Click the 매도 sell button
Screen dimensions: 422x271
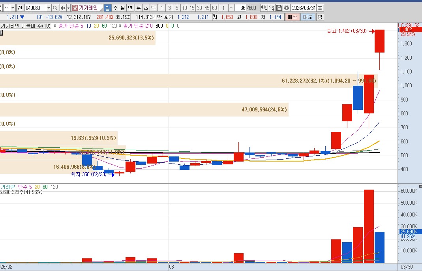pos(307,17)
